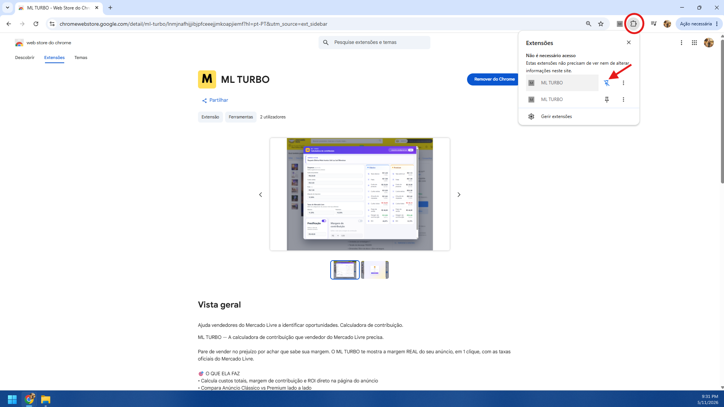Switch to the Extensões tab

[x=54, y=57]
